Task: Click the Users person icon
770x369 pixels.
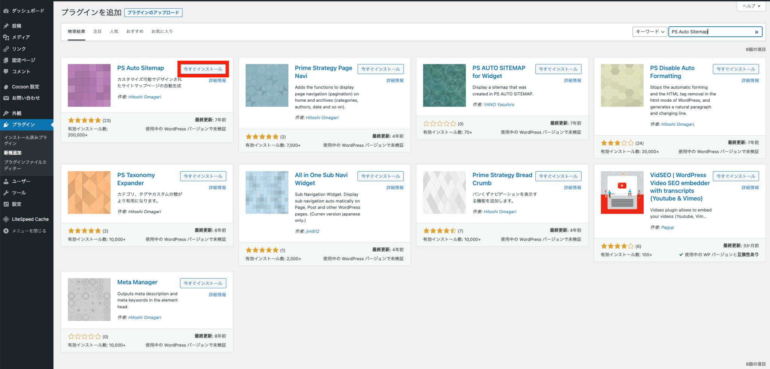Action: (x=6, y=181)
